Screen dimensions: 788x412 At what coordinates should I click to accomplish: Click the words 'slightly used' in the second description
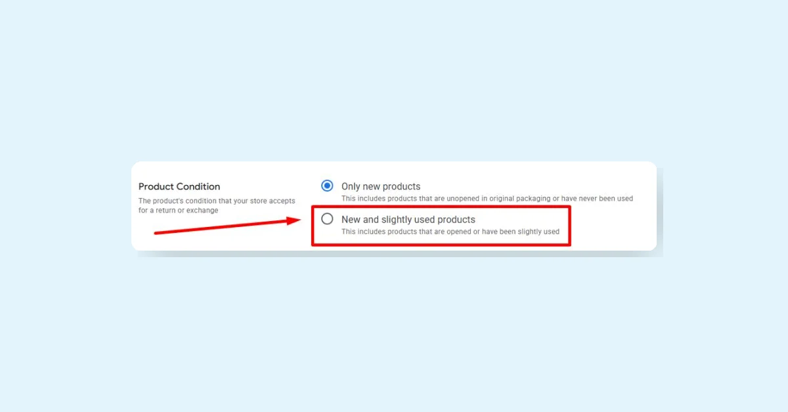536,232
